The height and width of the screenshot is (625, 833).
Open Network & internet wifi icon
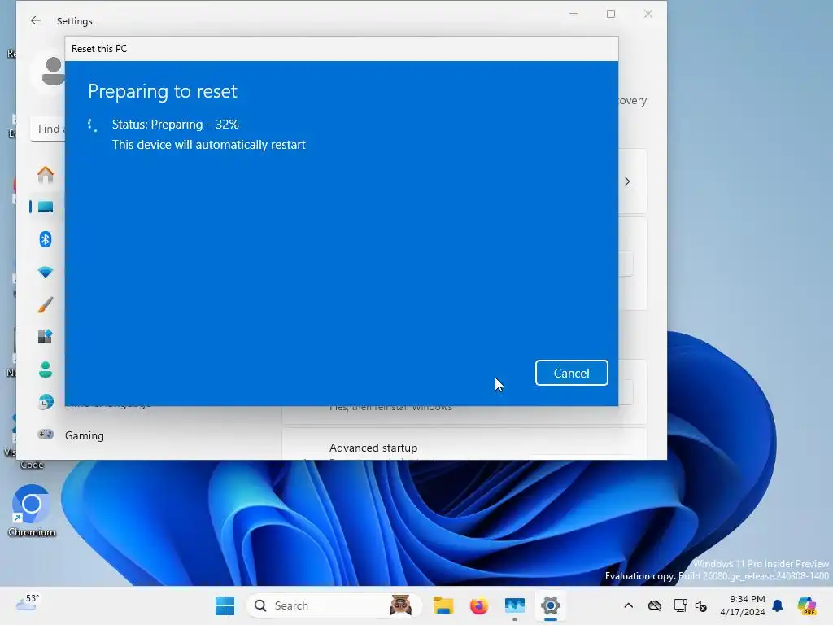tap(46, 272)
